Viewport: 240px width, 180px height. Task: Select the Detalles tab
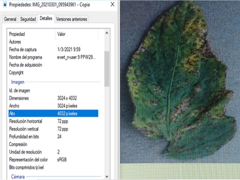pos(46,19)
